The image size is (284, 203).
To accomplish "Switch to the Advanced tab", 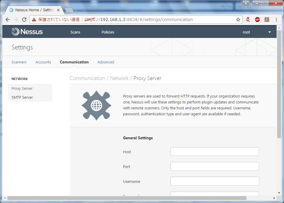I will (106, 62).
